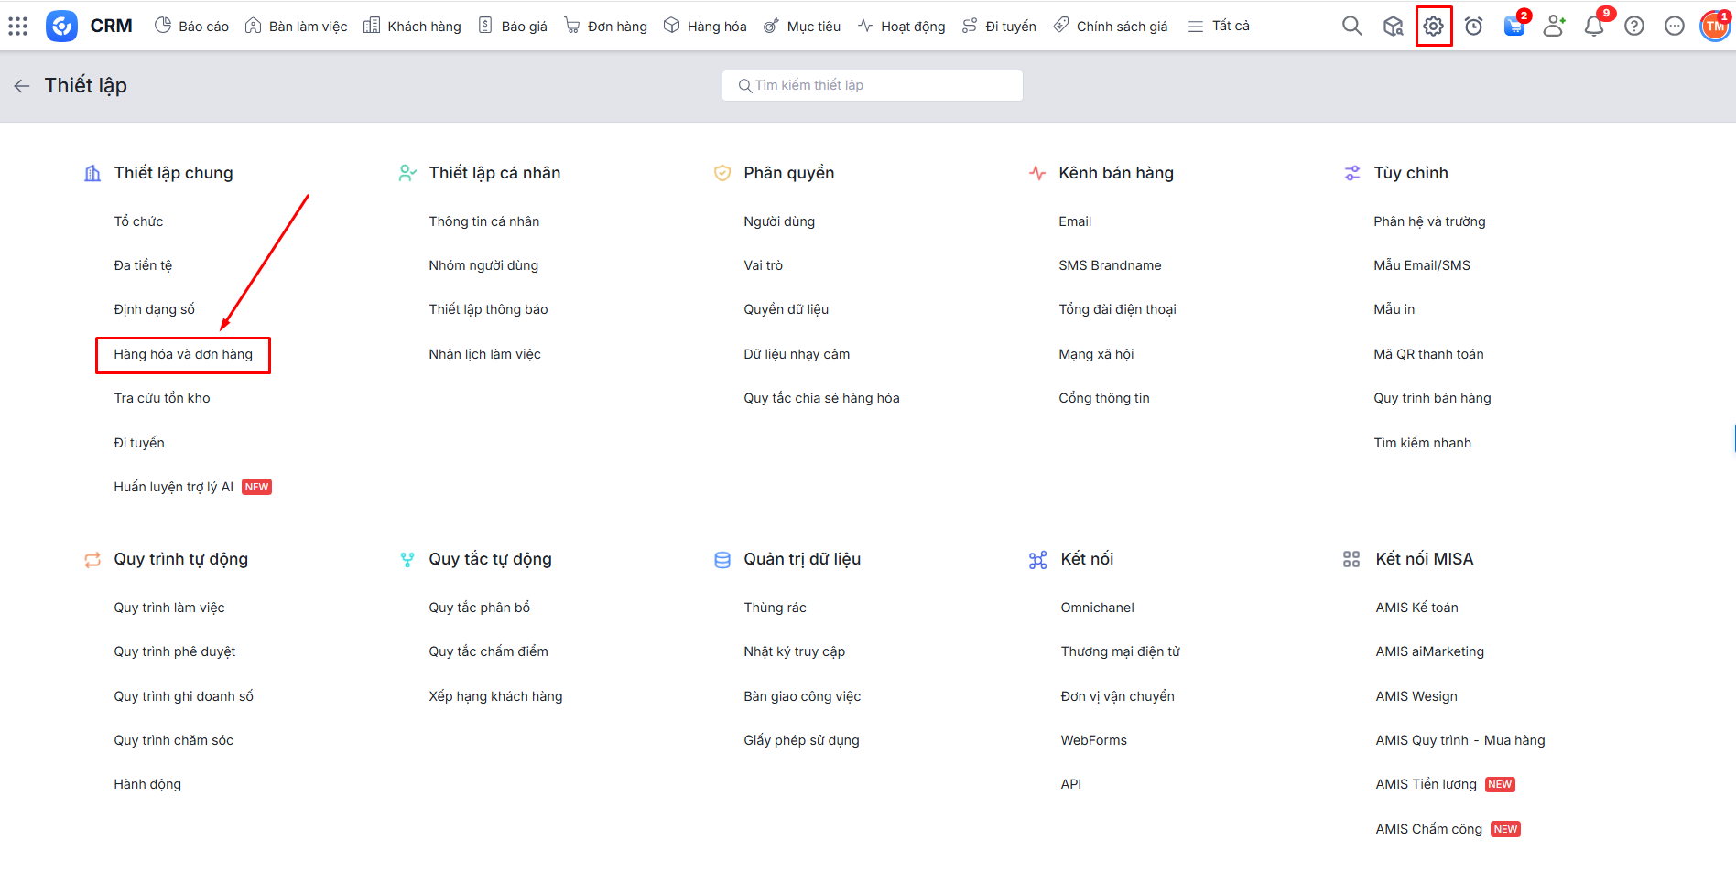This screenshot has width=1736, height=872.
Task: Click the back arrow beside Thiết lập
Action: click(x=22, y=86)
